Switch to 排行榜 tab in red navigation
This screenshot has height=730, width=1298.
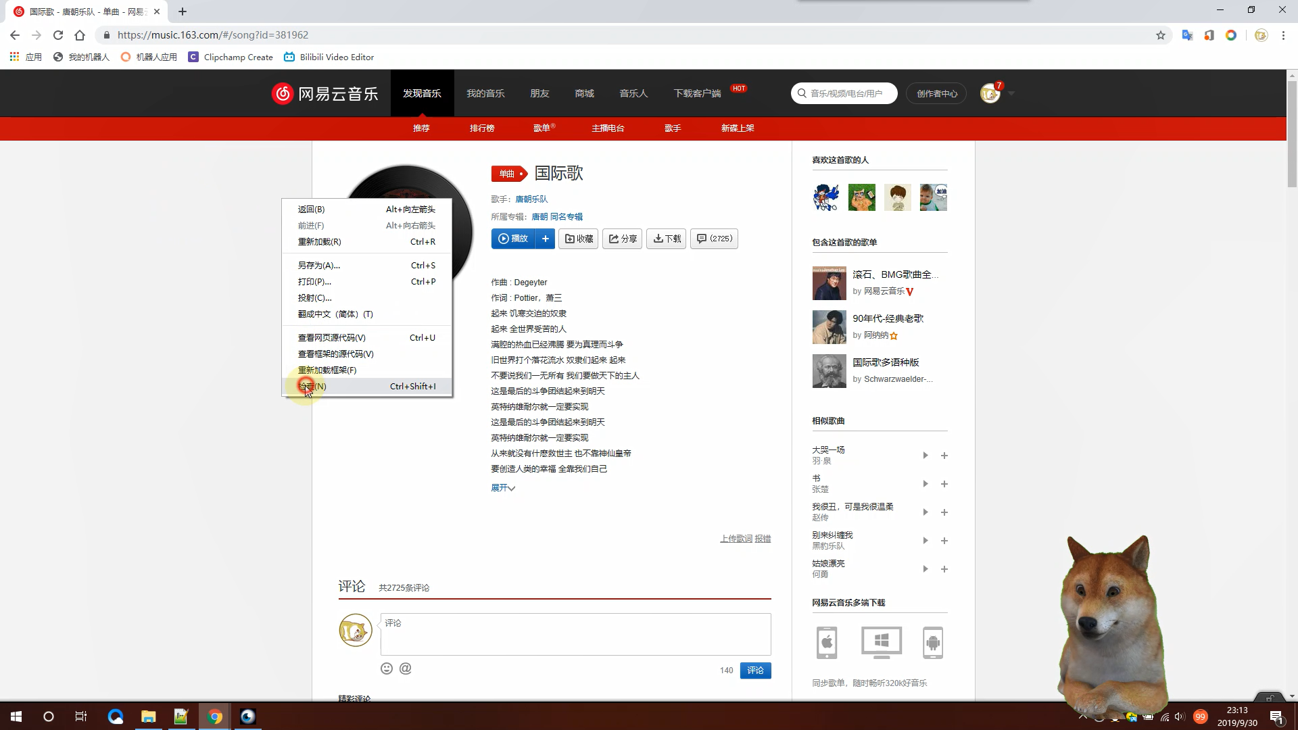(482, 128)
